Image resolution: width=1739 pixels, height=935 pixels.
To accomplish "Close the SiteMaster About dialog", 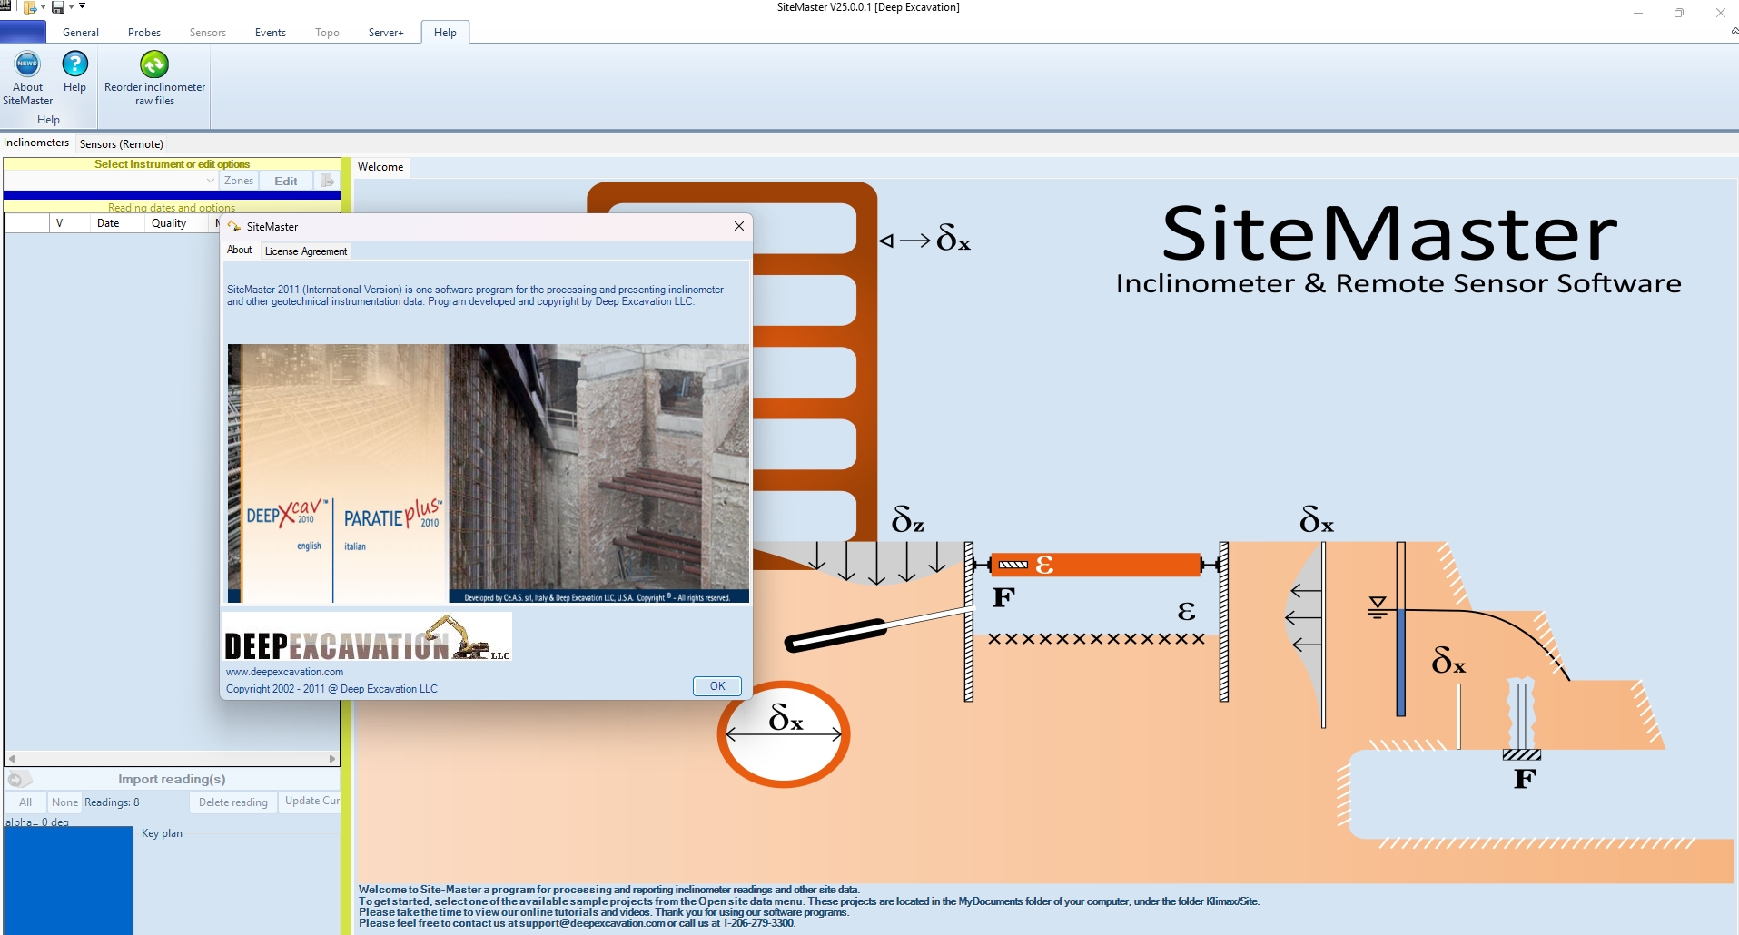I will click(739, 226).
